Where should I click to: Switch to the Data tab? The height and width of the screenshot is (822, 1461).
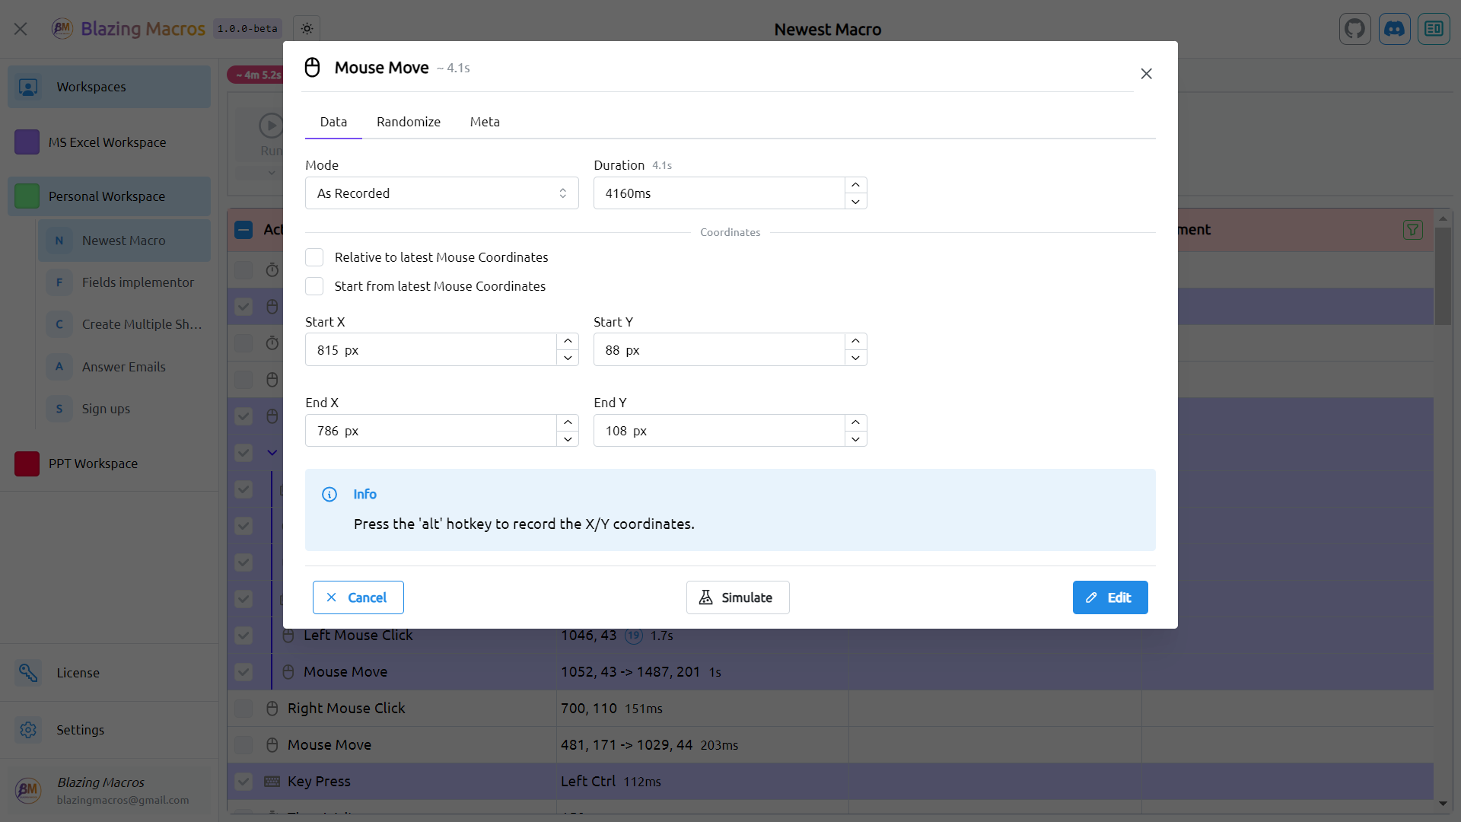coord(333,122)
